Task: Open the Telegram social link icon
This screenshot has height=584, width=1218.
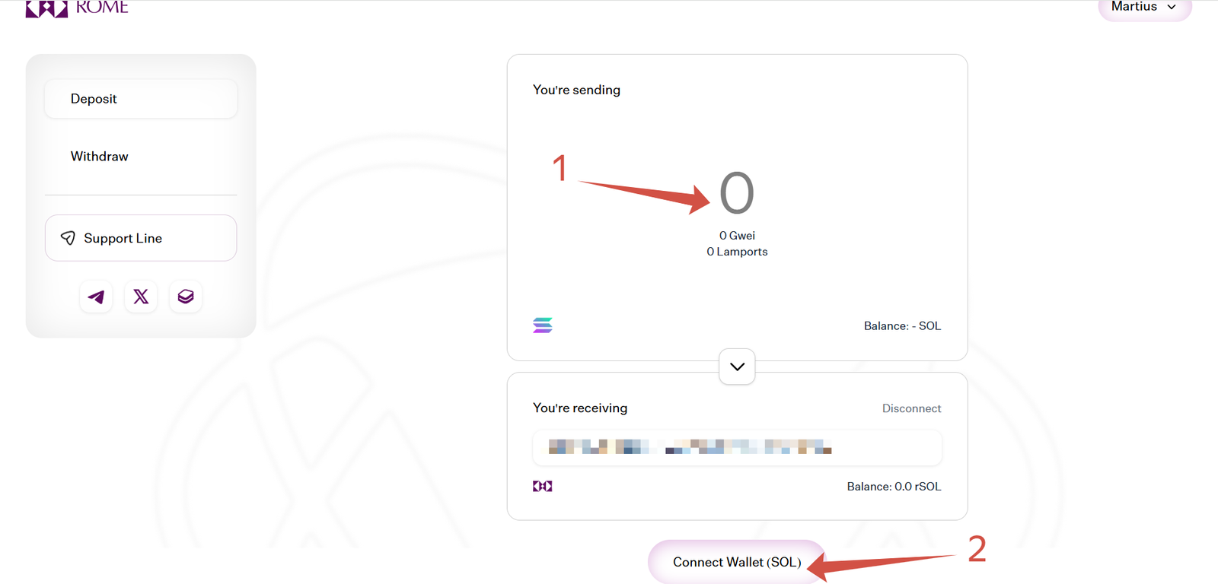Action: pyautogui.click(x=96, y=297)
